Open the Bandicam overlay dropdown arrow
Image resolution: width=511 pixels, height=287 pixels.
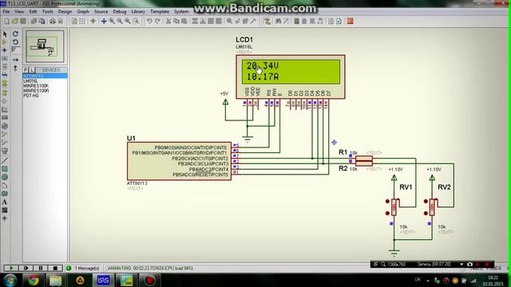(x=461, y=264)
